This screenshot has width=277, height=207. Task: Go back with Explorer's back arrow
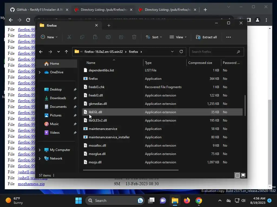[41, 52]
